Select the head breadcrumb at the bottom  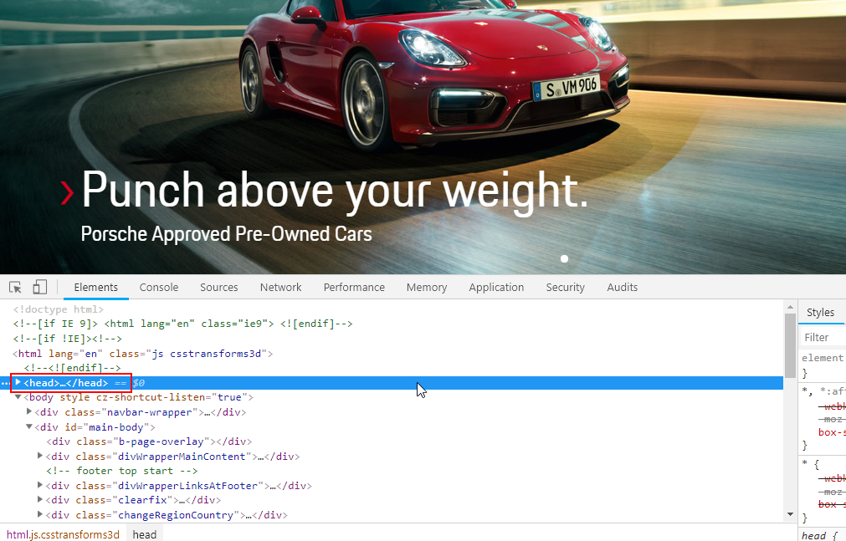(x=144, y=533)
